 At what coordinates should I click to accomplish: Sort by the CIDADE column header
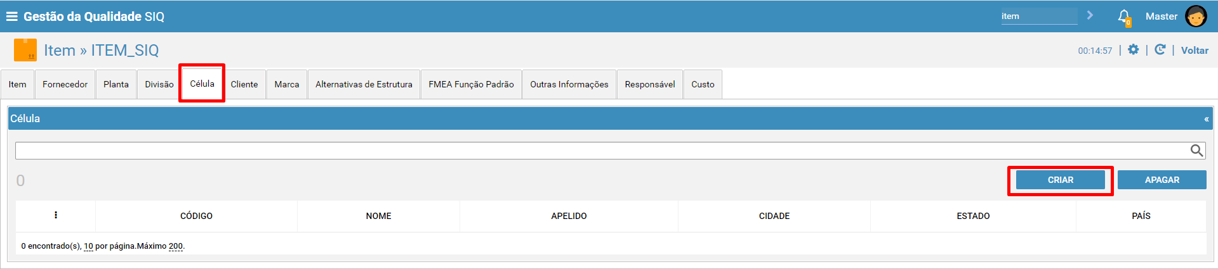(774, 216)
